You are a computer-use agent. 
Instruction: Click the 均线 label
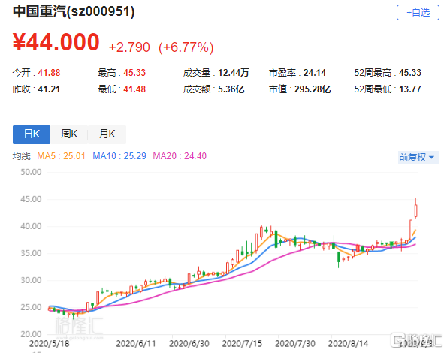click(21, 156)
